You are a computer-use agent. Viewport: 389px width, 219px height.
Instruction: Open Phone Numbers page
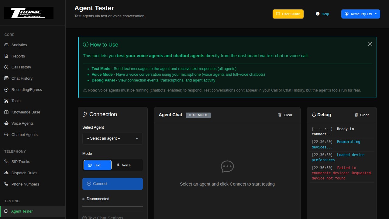[x=33, y=184]
